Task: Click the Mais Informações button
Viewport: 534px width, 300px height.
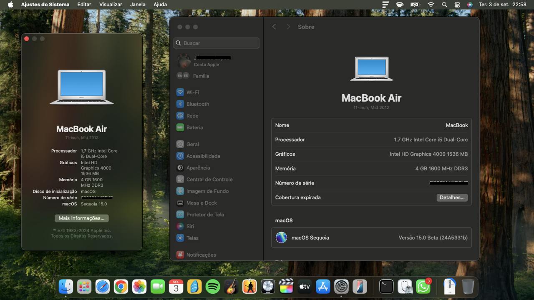Action: coord(81,218)
